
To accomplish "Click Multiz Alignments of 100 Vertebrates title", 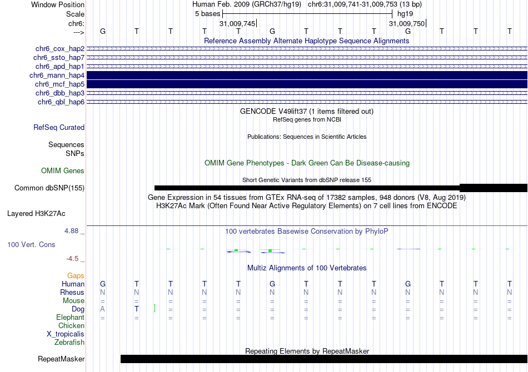I will point(307,268).
